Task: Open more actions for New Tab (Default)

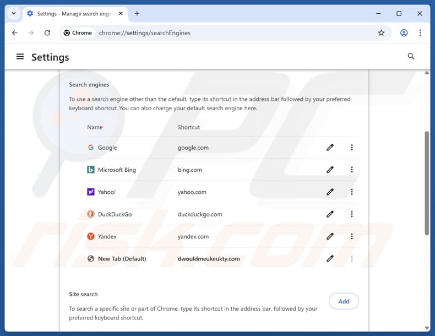Action: (x=352, y=258)
